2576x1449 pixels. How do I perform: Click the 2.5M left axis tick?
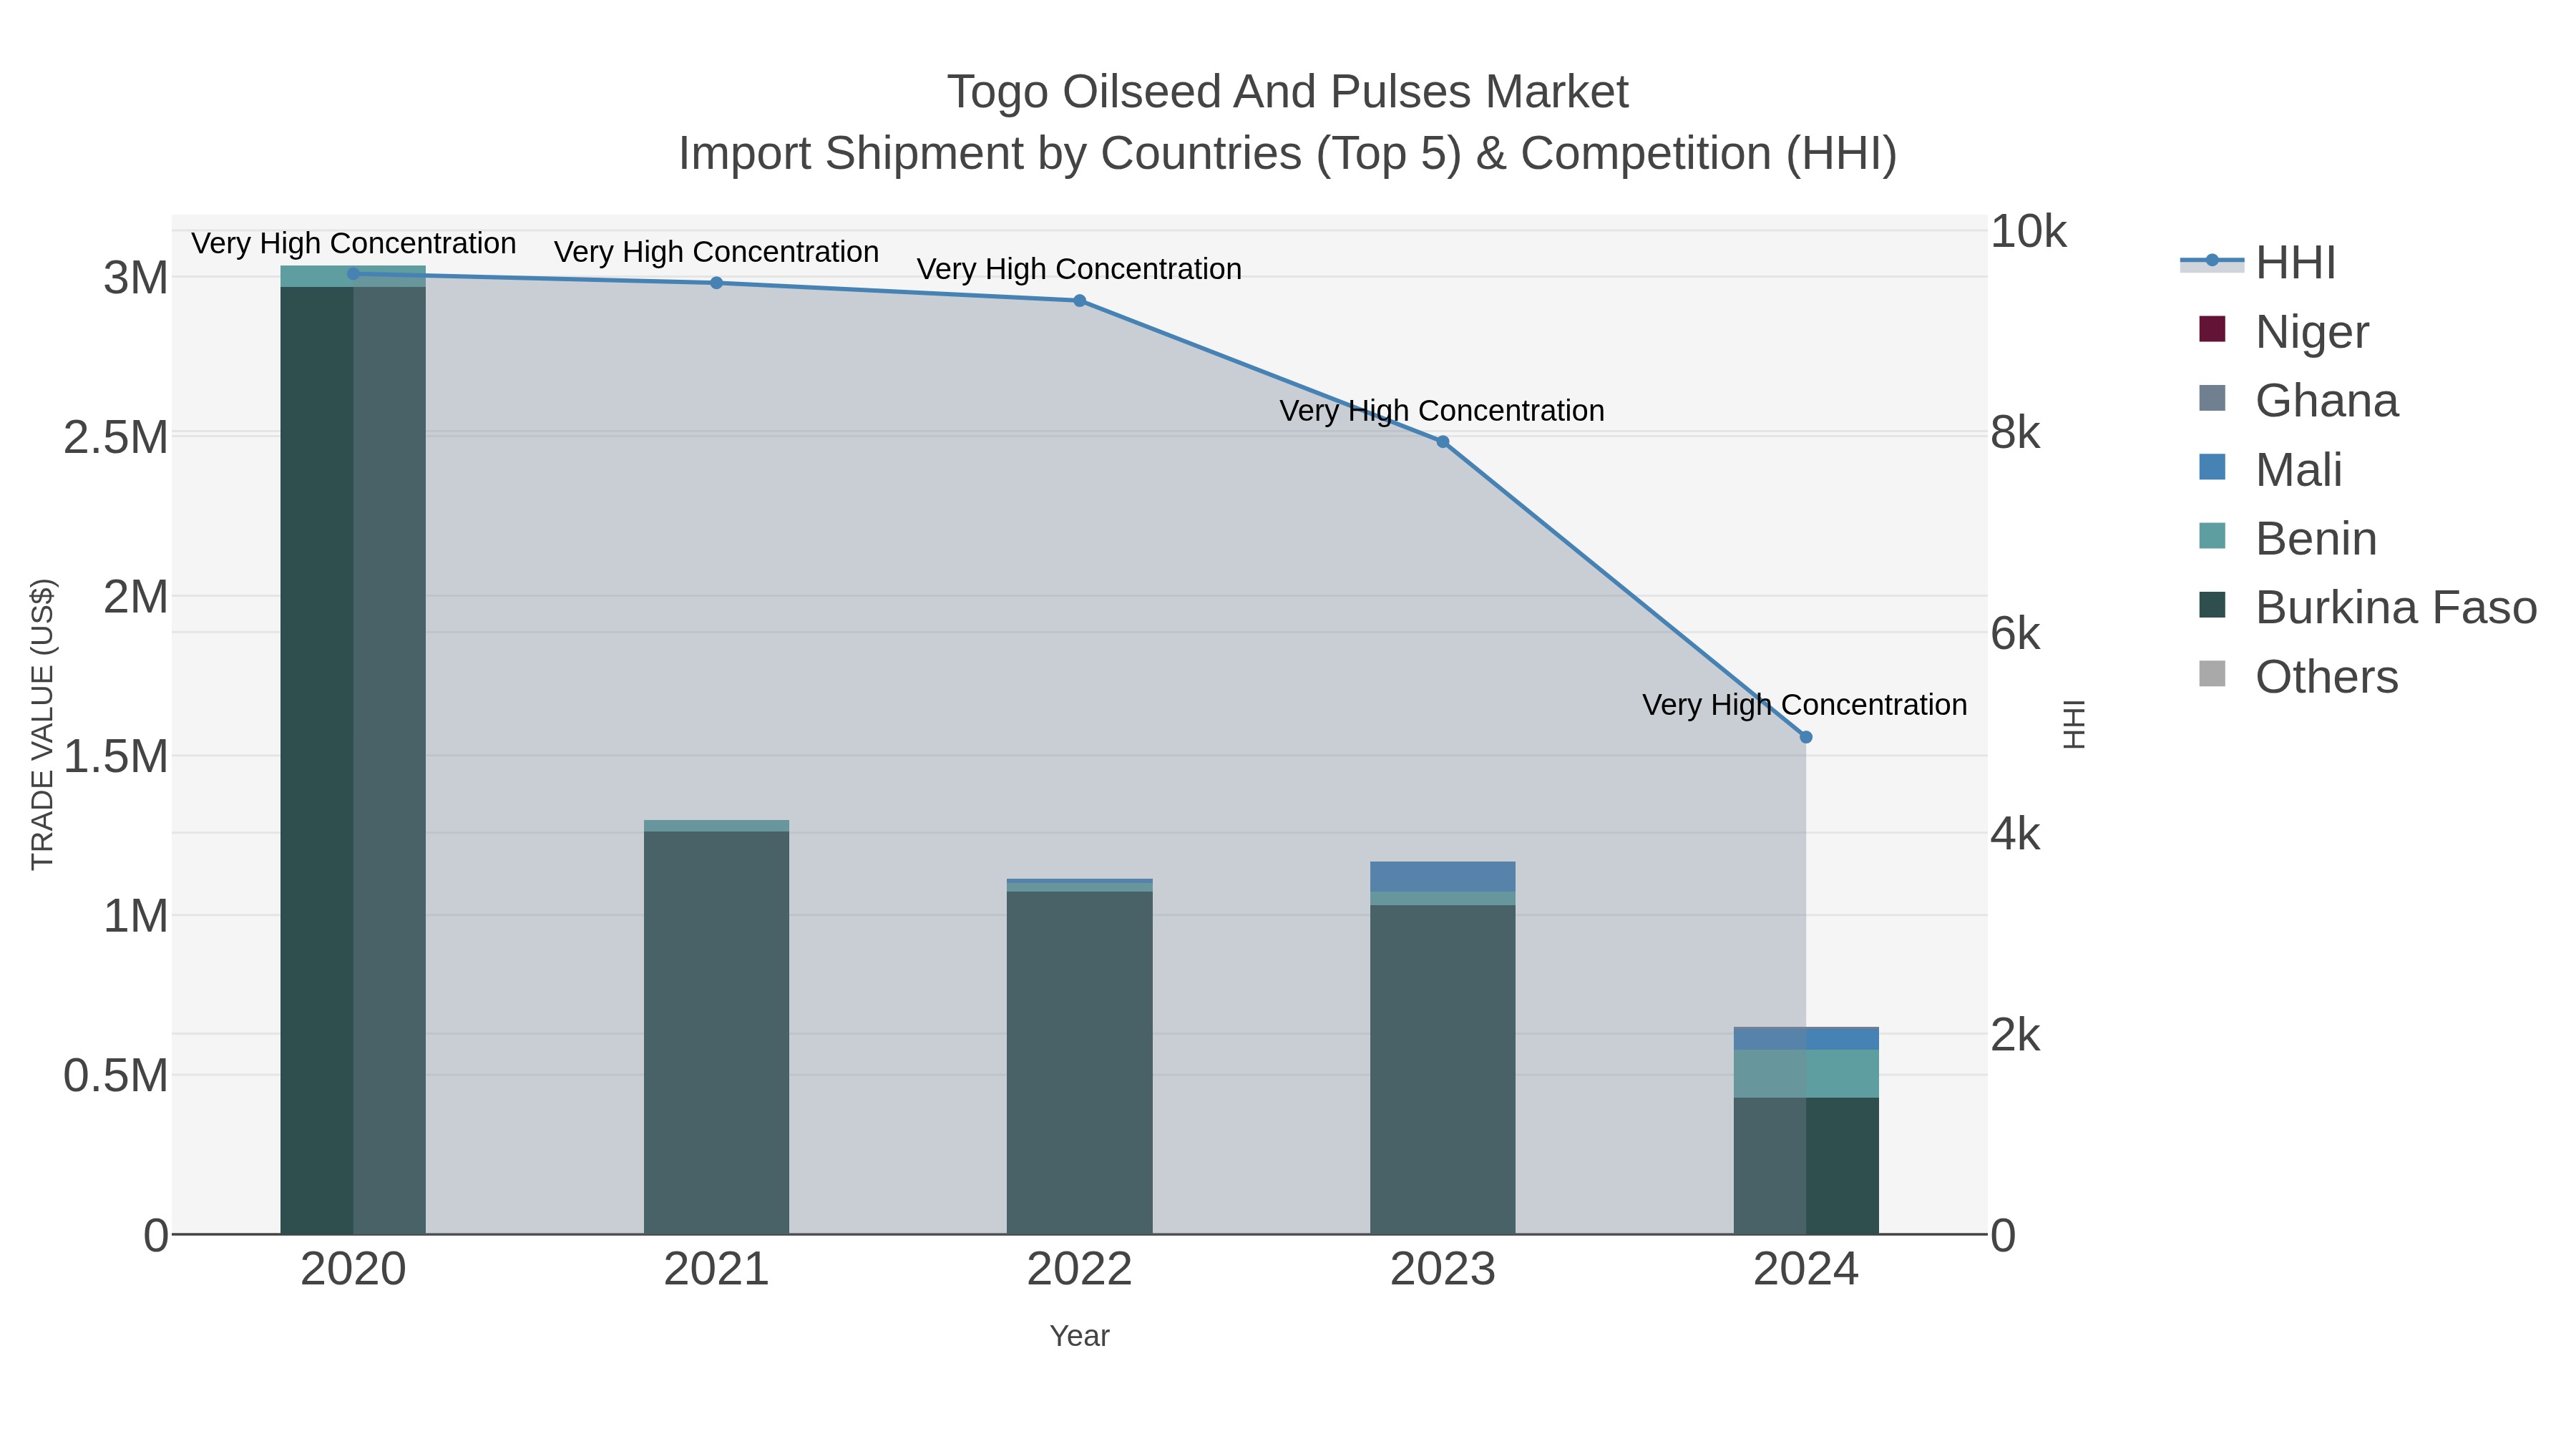click(x=116, y=437)
